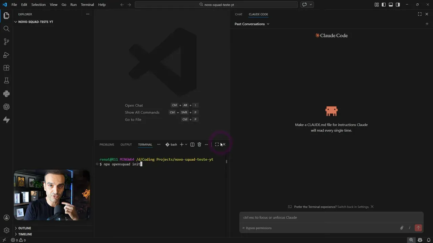The width and height of the screenshot is (433, 243).
Task: Open the Testing view with the flask icon
Action: click(6, 80)
